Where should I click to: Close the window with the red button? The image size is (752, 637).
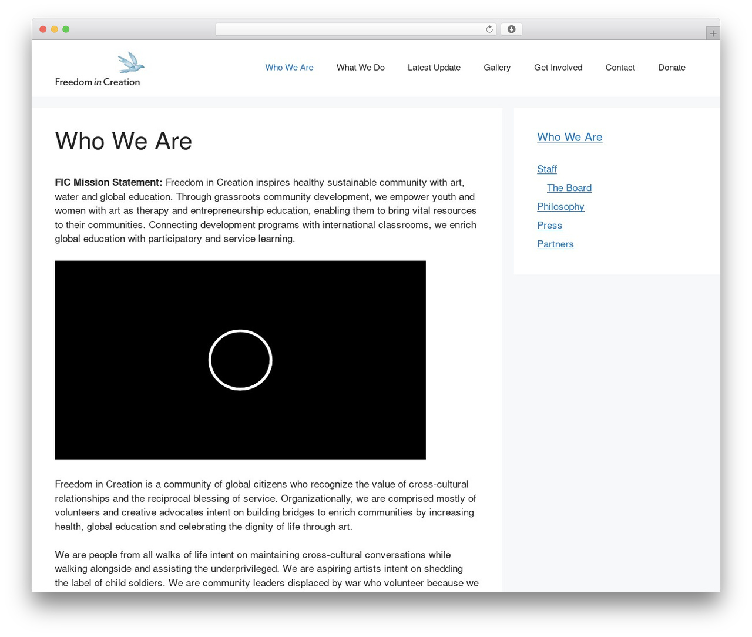coord(43,29)
